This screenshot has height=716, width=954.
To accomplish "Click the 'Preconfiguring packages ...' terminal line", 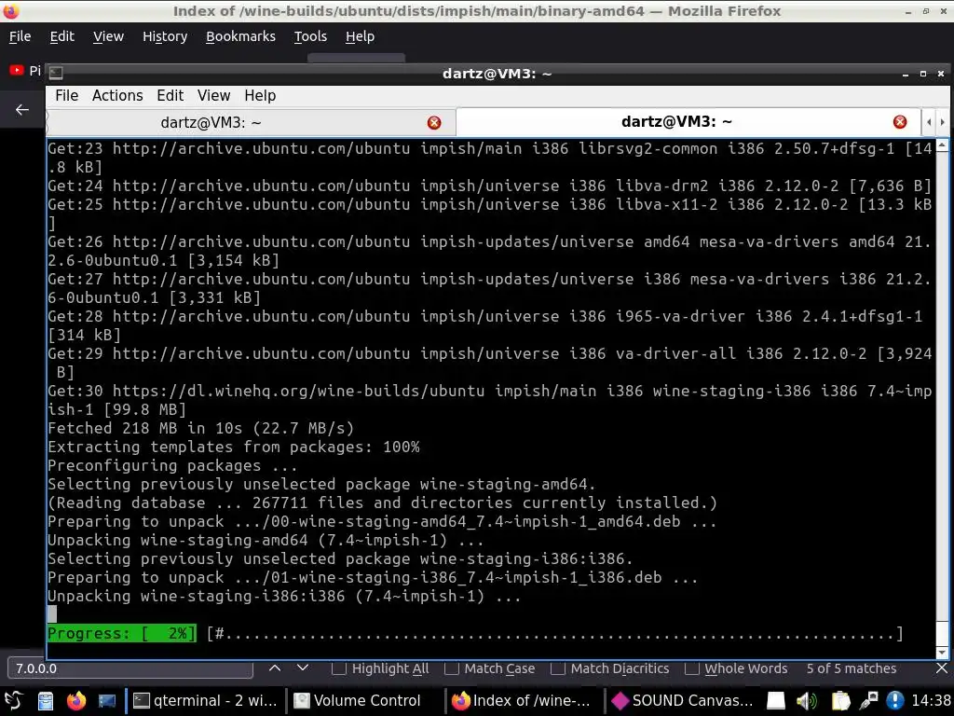I will tap(172, 466).
